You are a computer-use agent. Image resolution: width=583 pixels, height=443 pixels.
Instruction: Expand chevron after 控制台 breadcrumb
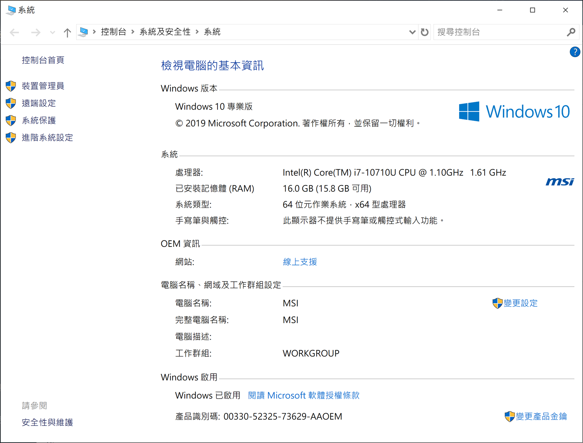pos(133,32)
